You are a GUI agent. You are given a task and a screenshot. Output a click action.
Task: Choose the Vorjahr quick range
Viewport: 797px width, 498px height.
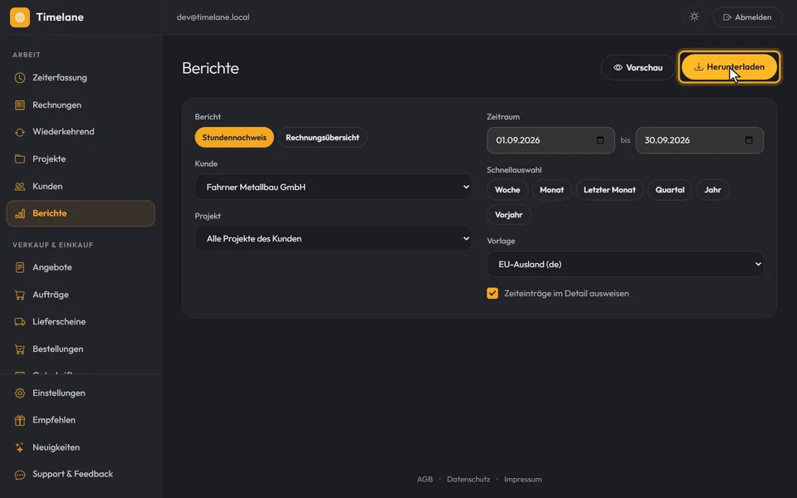point(509,215)
